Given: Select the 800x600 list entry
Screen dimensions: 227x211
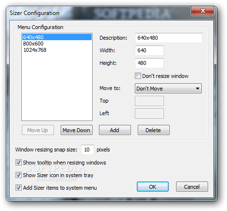Looking at the screenshot, I should [57, 44].
